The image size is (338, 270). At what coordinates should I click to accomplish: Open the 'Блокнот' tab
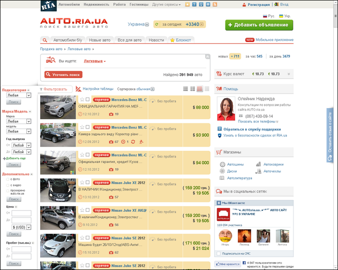pos(181,40)
